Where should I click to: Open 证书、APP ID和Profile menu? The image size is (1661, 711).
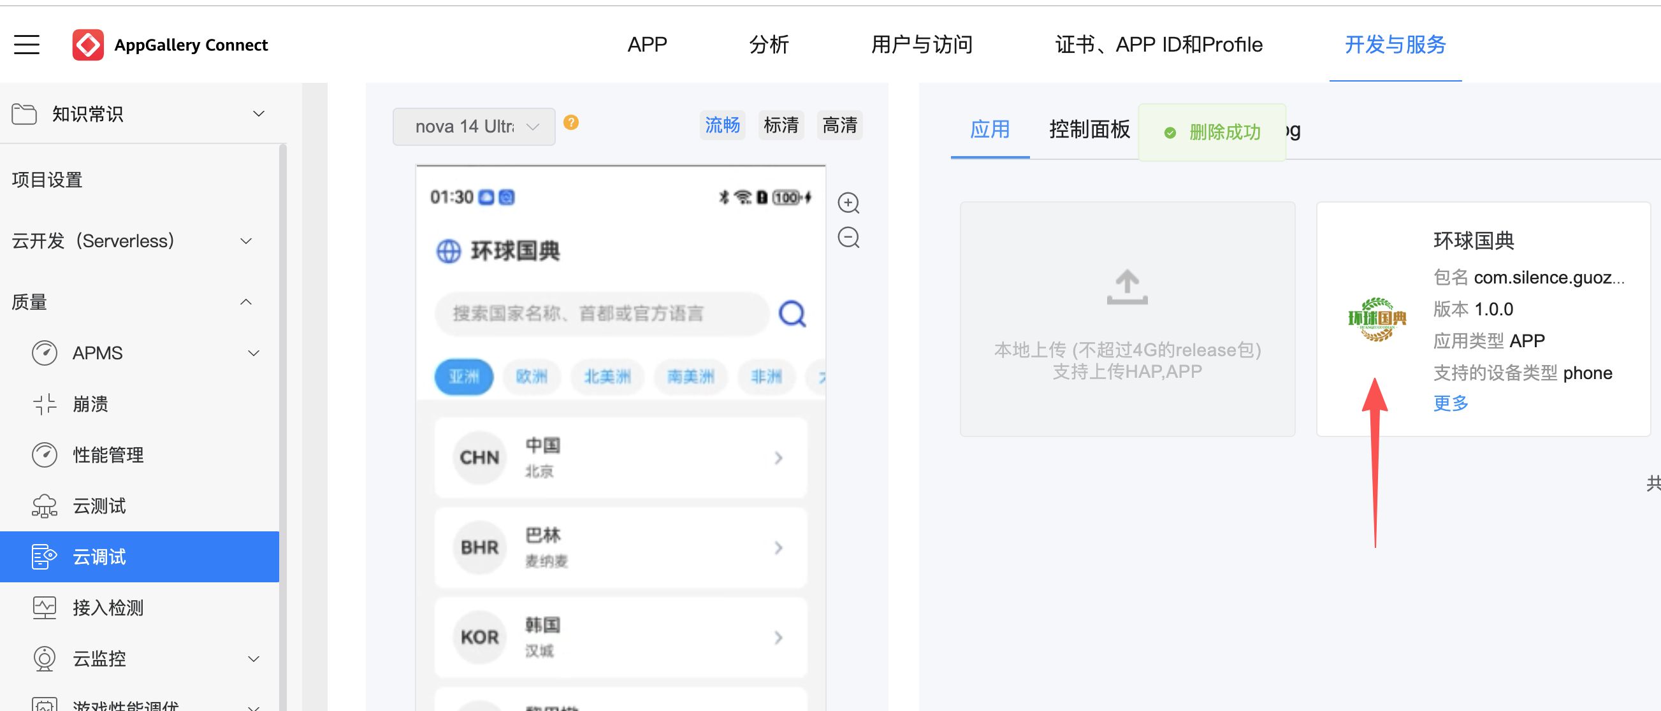tap(1159, 45)
